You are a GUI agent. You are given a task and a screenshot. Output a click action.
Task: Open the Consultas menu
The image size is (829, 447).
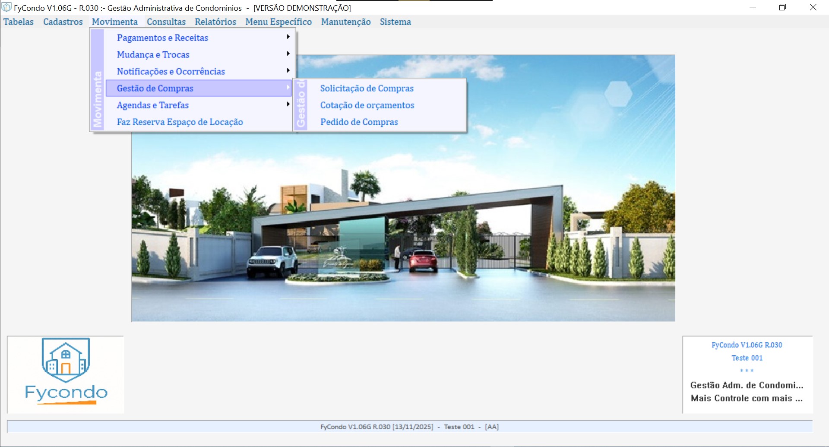(166, 22)
